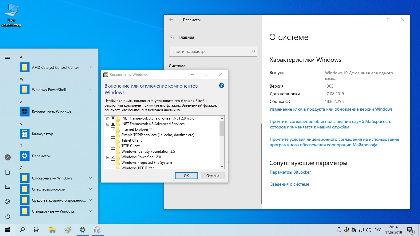Expand Средства администрирования folder chevron

point(90,200)
